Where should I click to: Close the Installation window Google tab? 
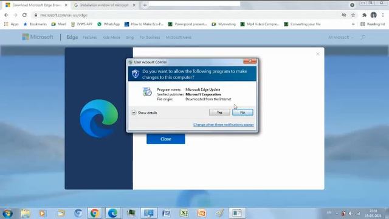click(134, 5)
